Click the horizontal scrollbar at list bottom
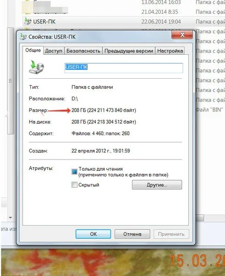 200,218
